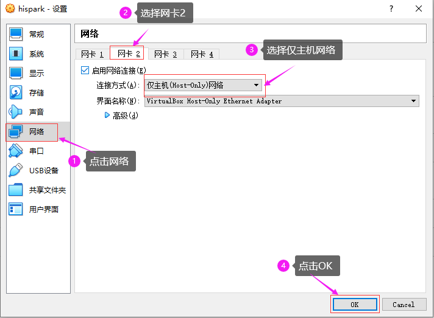The width and height of the screenshot is (434, 318).
Task: Open the 系统 (System) chip icon
Action: [x=16, y=54]
